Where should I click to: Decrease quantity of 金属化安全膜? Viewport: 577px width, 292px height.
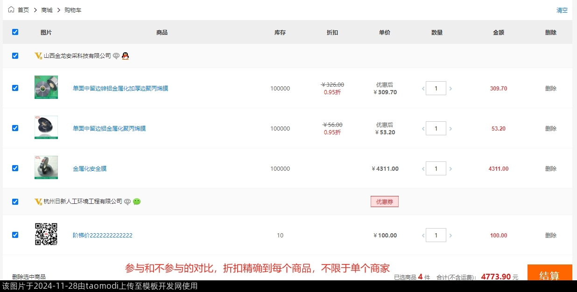[x=423, y=169]
